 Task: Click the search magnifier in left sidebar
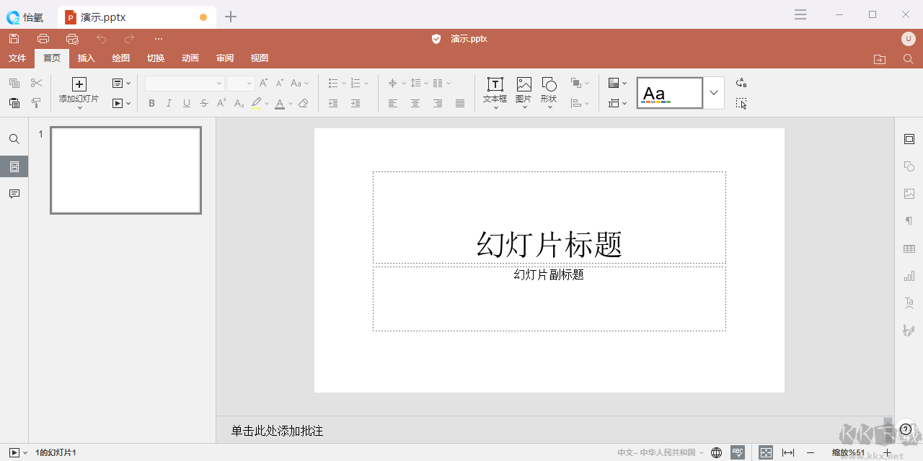14,139
